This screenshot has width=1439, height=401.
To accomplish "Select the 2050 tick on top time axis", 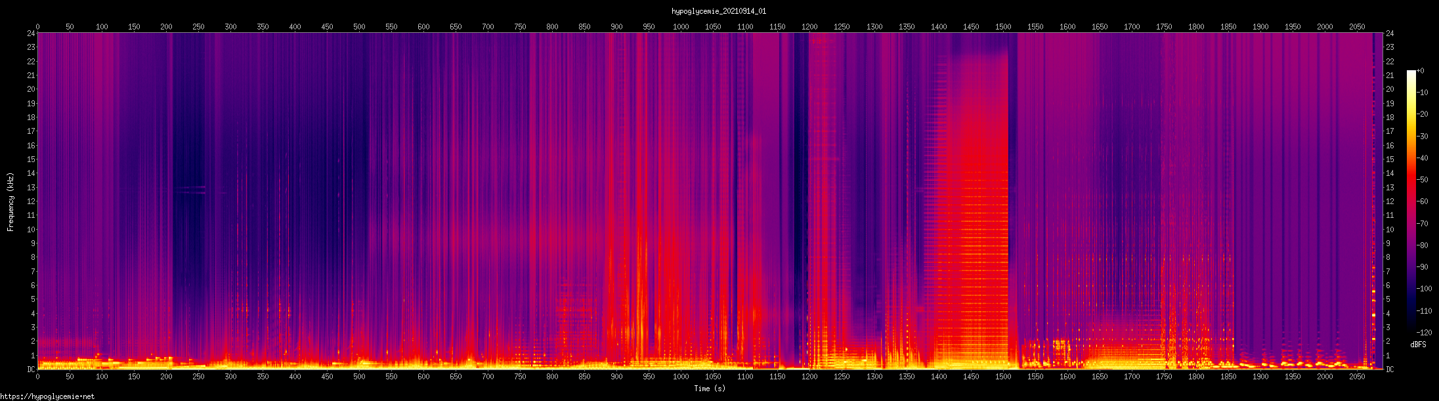I will pyautogui.click(x=1357, y=27).
